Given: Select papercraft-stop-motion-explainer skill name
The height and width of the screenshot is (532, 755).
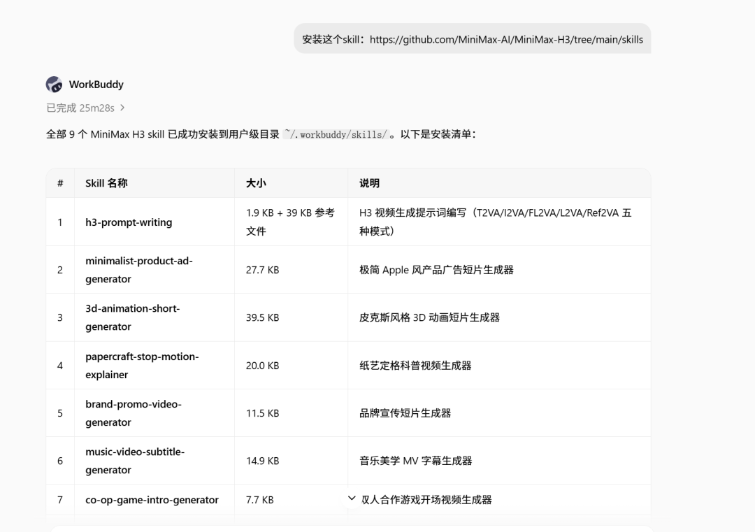Looking at the screenshot, I should click(x=142, y=366).
